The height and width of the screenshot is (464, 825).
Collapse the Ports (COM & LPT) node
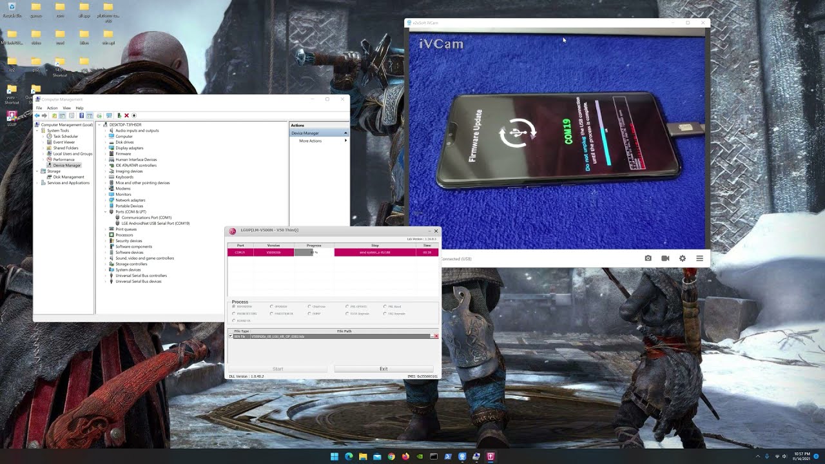click(106, 212)
